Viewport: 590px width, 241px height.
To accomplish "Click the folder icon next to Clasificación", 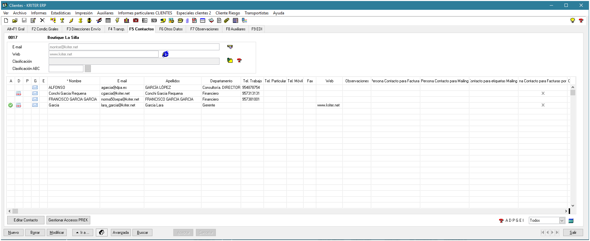I will click(x=230, y=60).
